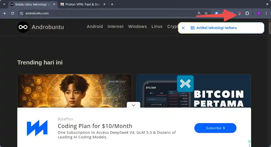The width and height of the screenshot is (271, 147).
Task: Close the browser window
Action: (267, 4)
